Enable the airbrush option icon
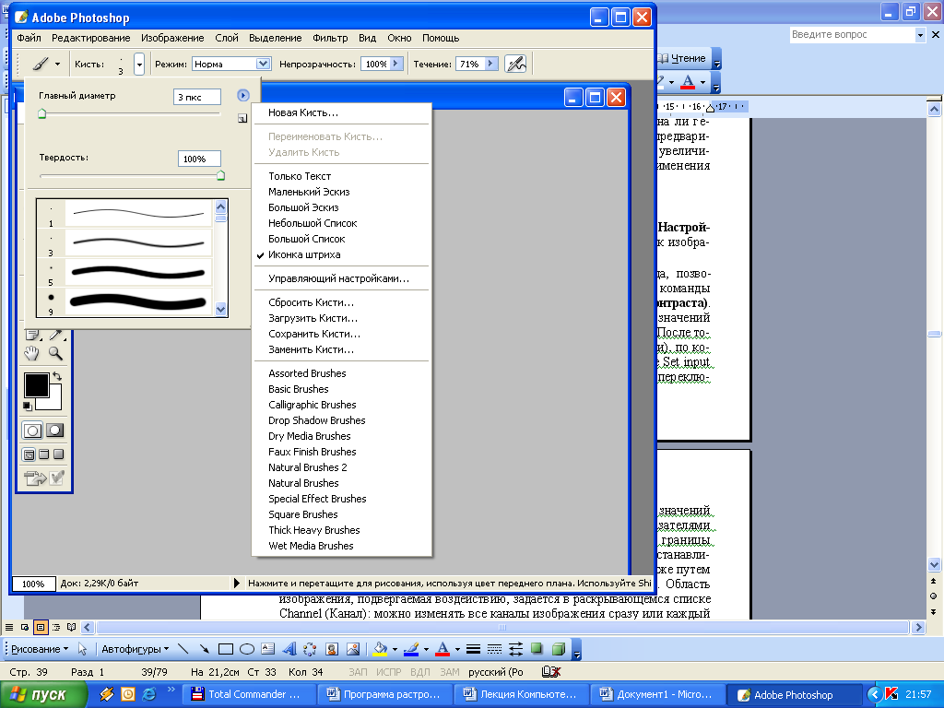The height and width of the screenshot is (708, 944). 515,64
